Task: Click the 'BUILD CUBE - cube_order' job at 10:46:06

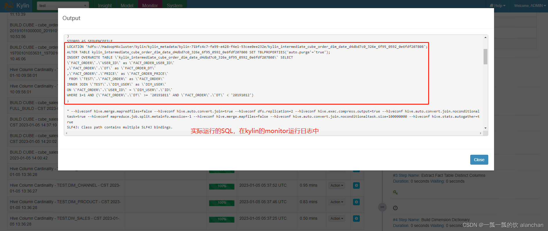Action: tap(34, 53)
